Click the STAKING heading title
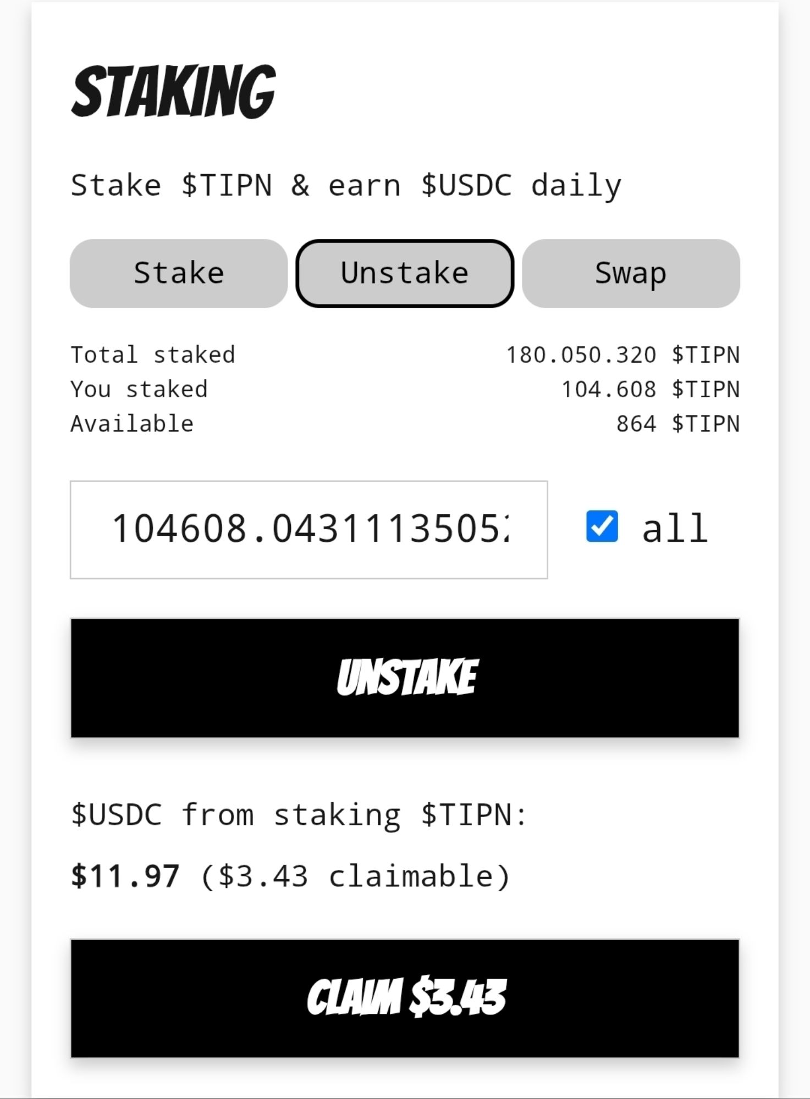810x1099 pixels. [x=174, y=92]
